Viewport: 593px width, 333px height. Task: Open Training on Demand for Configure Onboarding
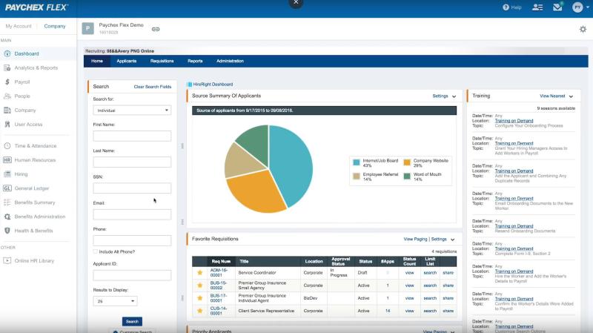(x=514, y=121)
